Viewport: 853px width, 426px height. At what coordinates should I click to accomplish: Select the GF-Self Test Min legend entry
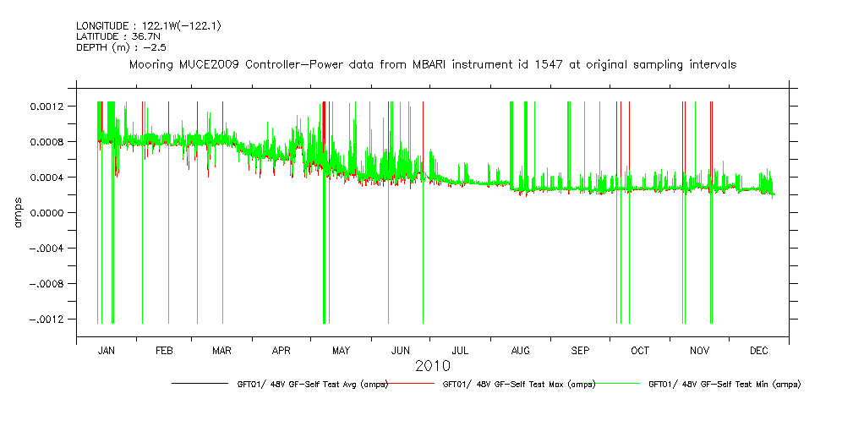(x=724, y=384)
